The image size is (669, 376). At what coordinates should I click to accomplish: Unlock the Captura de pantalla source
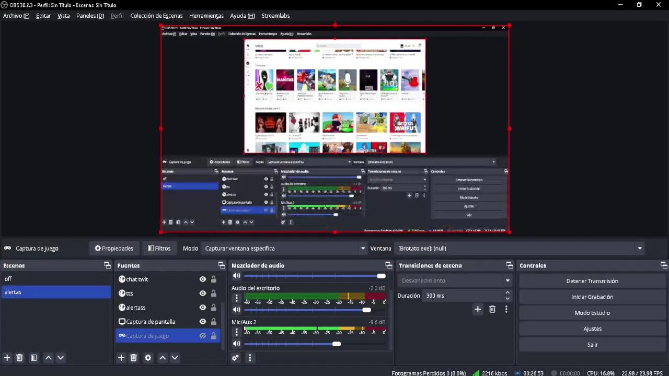pos(213,322)
